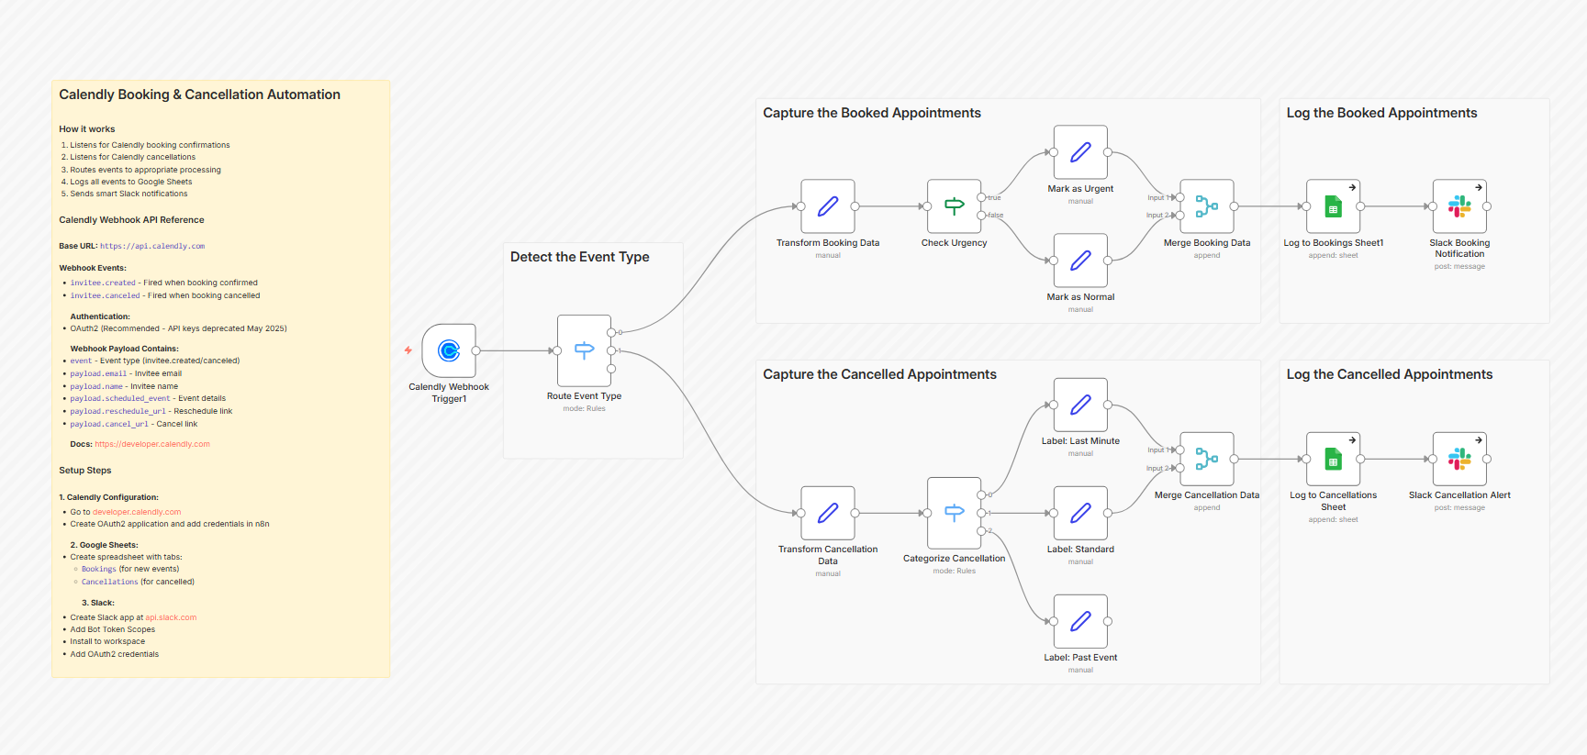Open the Categorize Cancellation switch node
The height and width of the screenshot is (755, 1587).
point(955,513)
